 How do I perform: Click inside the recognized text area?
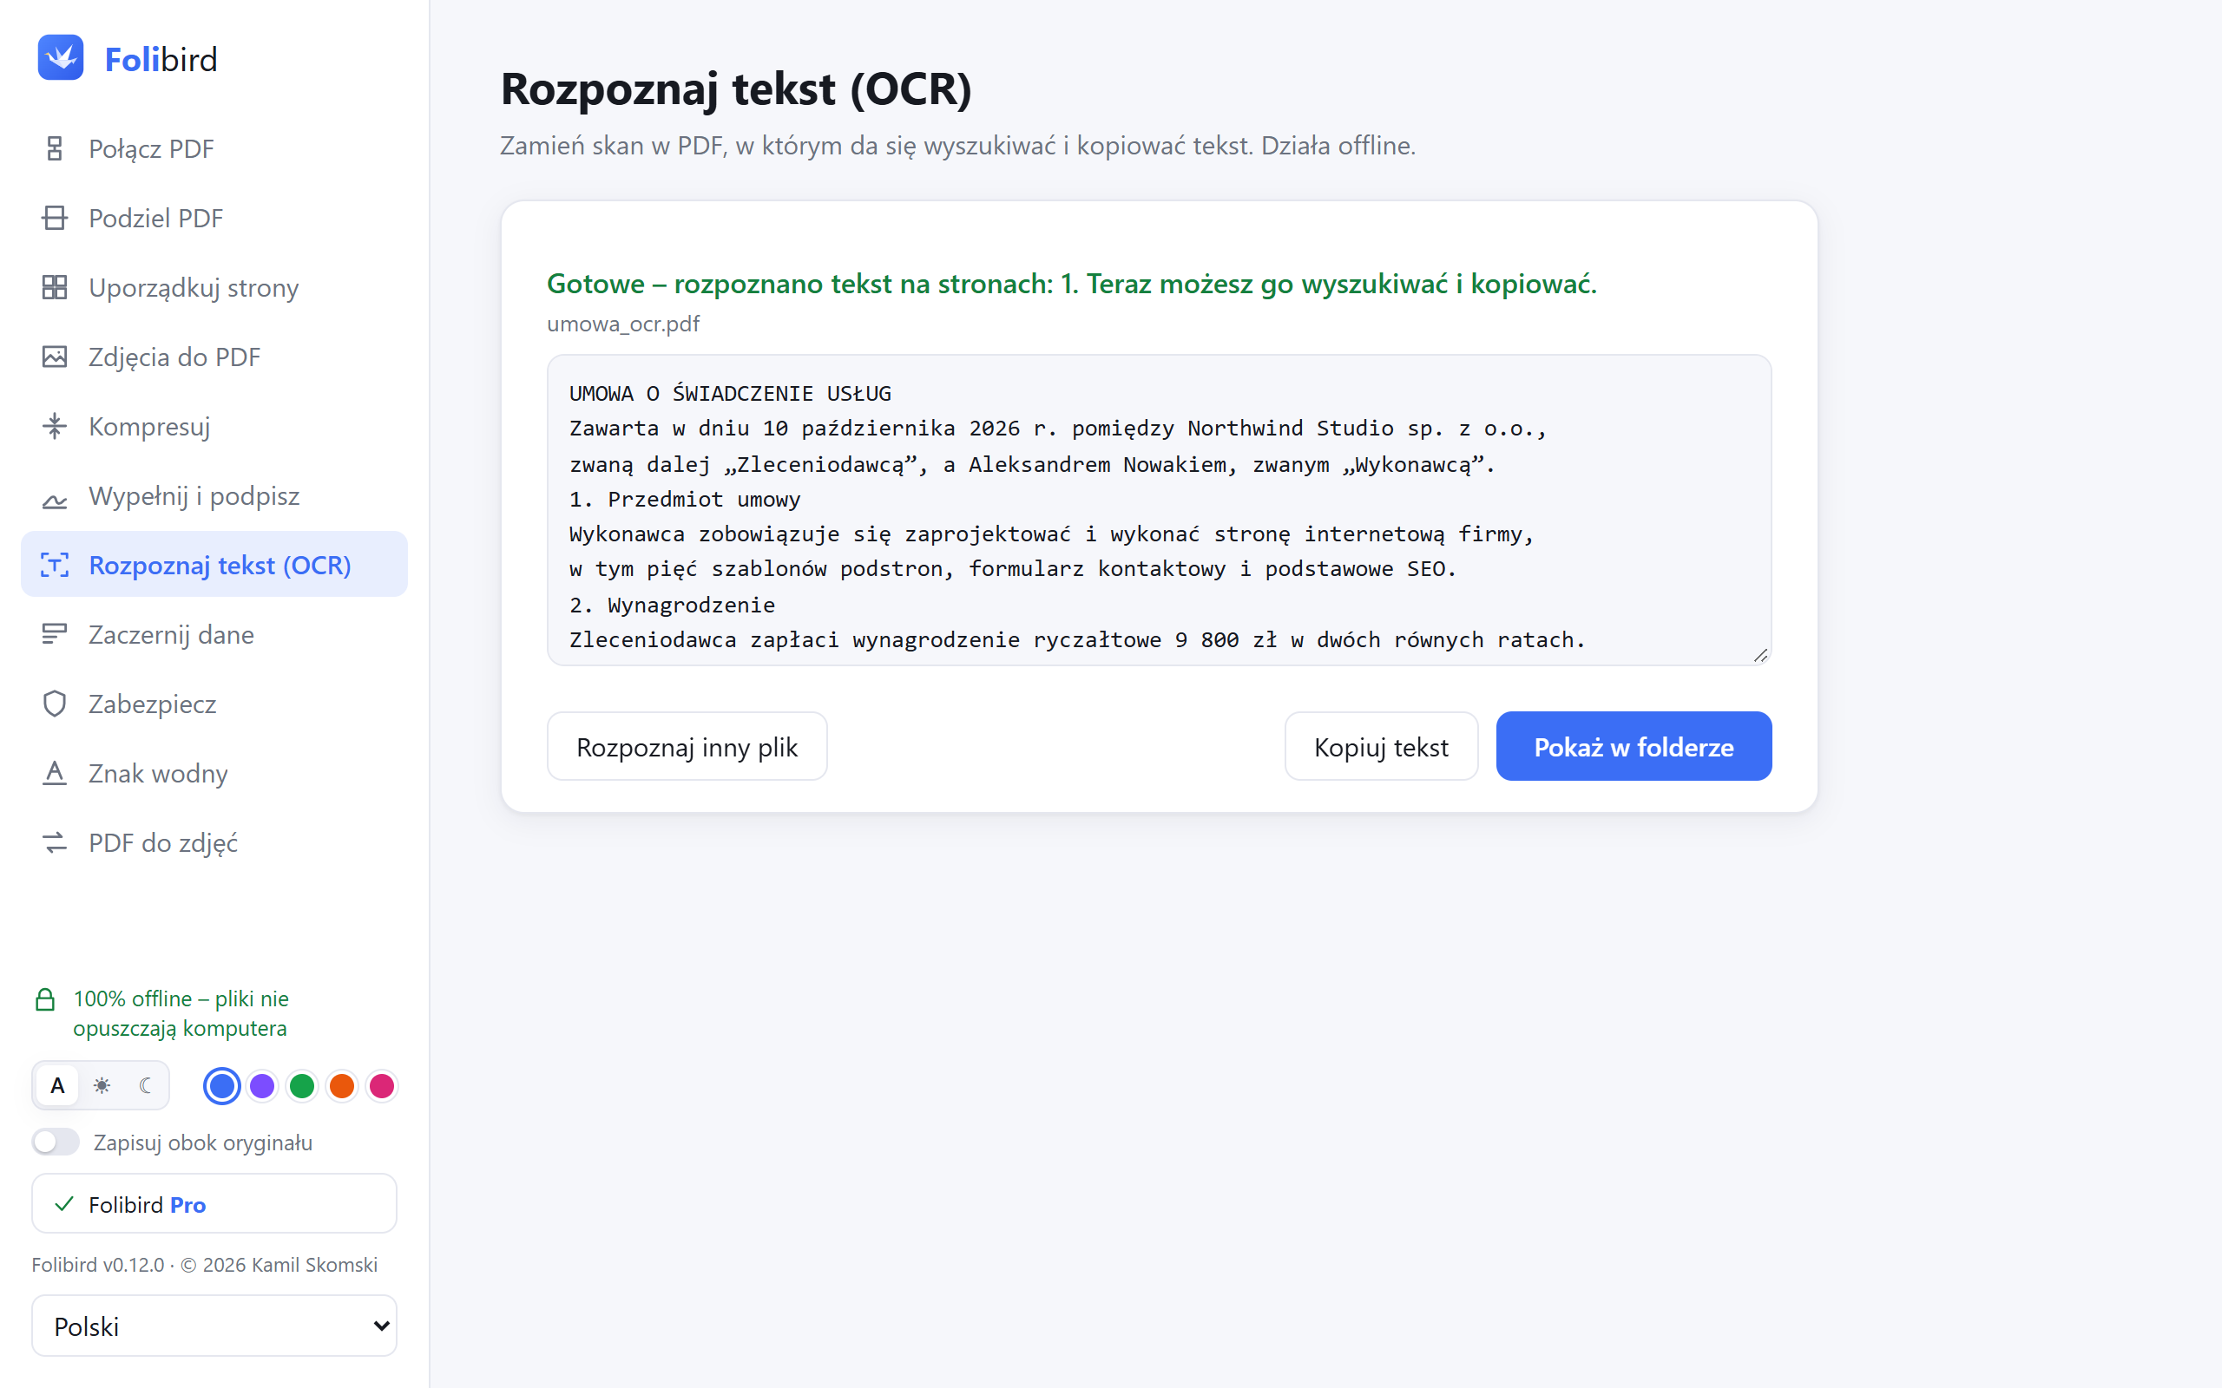[x=1159, y=510]
